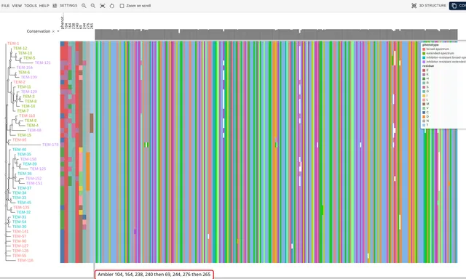Select the TEM-178 tree leaf

(x=50, y=145)
